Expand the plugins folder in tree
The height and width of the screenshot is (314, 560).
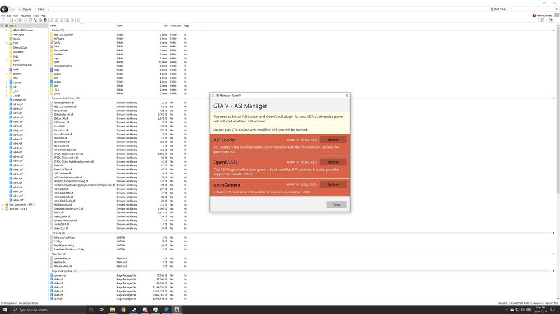click(x=6, y=74)
